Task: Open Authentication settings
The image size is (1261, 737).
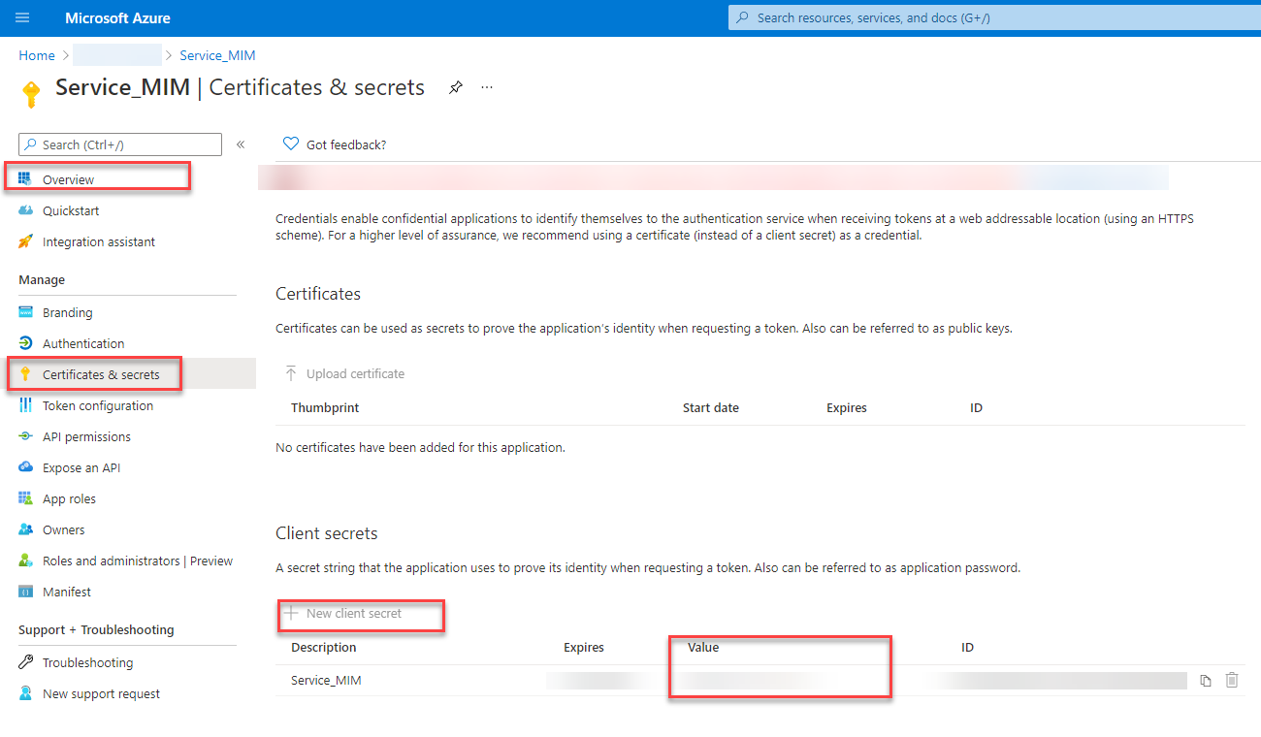Action: [x=83, y=343]
